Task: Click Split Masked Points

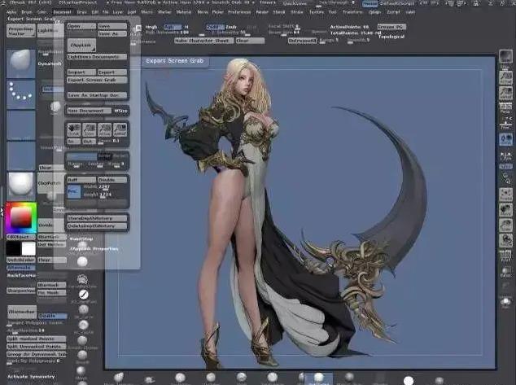Action: tap(36, 339)
